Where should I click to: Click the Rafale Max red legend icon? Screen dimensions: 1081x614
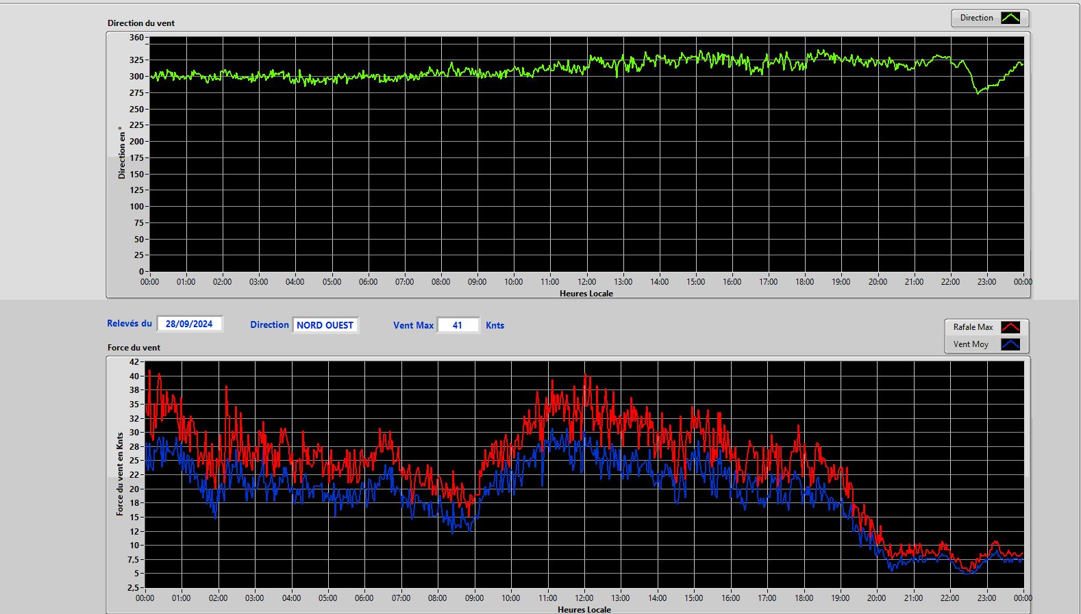click(1010, 327)
